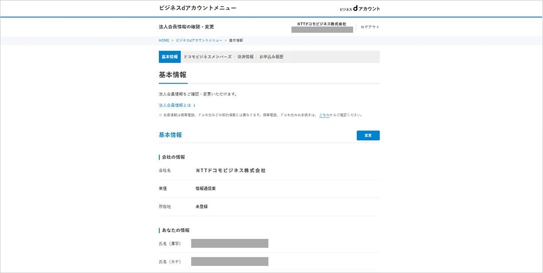Click the company name in the top header
543x273 pixels.
click(322, 24)
